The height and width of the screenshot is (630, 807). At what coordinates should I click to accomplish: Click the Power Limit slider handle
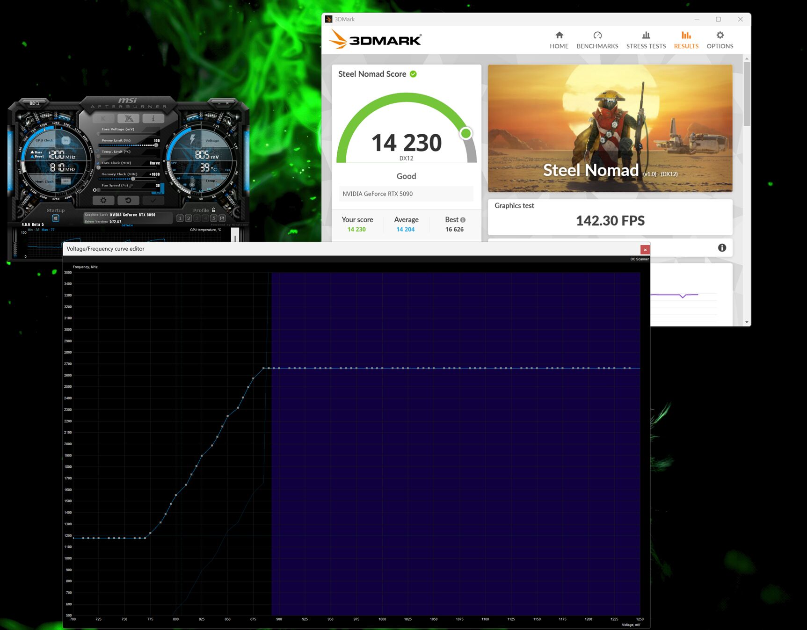point(156,145)
